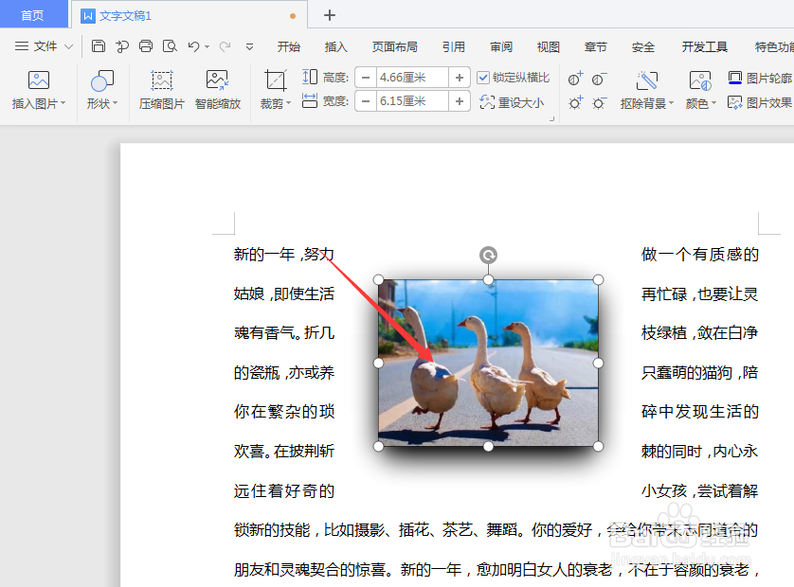Open the 文件 (File) menu

[44, 44]
